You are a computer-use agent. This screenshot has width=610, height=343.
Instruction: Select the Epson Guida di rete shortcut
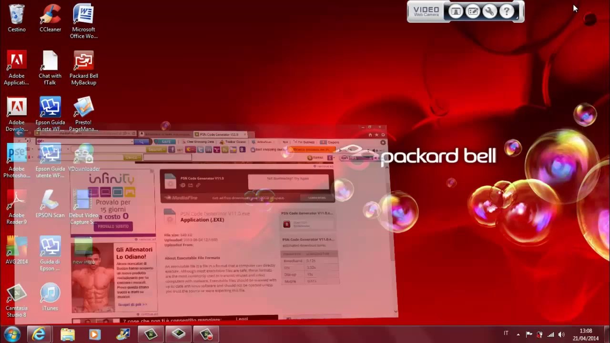pos(50,115)
